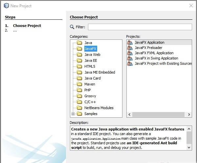The image size is (197, 163).
Task: Click the Java Web folder icon
Action: click(79, 55)
